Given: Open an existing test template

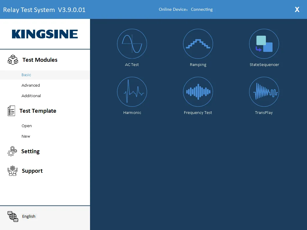Looking at the screenshot, I should (x=27, y=126).
